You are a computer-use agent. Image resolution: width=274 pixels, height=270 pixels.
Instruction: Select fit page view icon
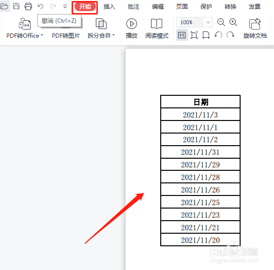(x=194, y=35)
